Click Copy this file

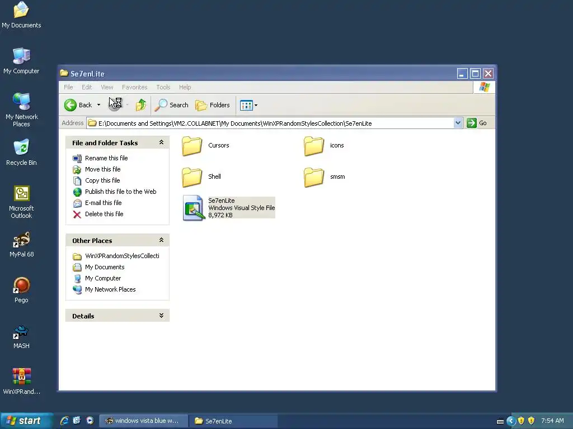(102, 180)
